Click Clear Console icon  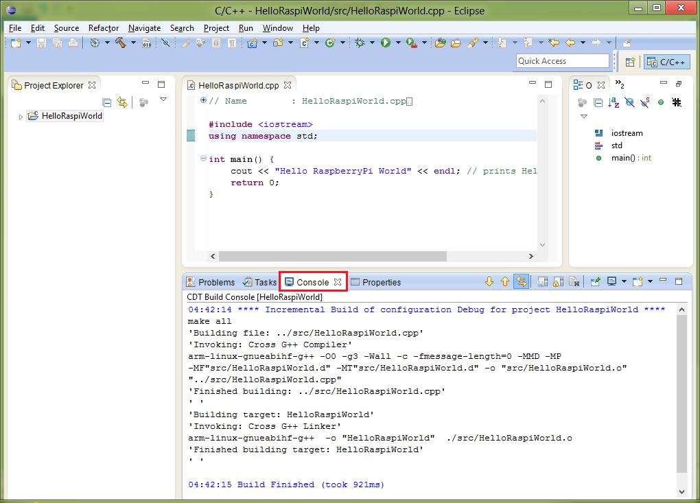pyautogui.click(x=574, y=281)
